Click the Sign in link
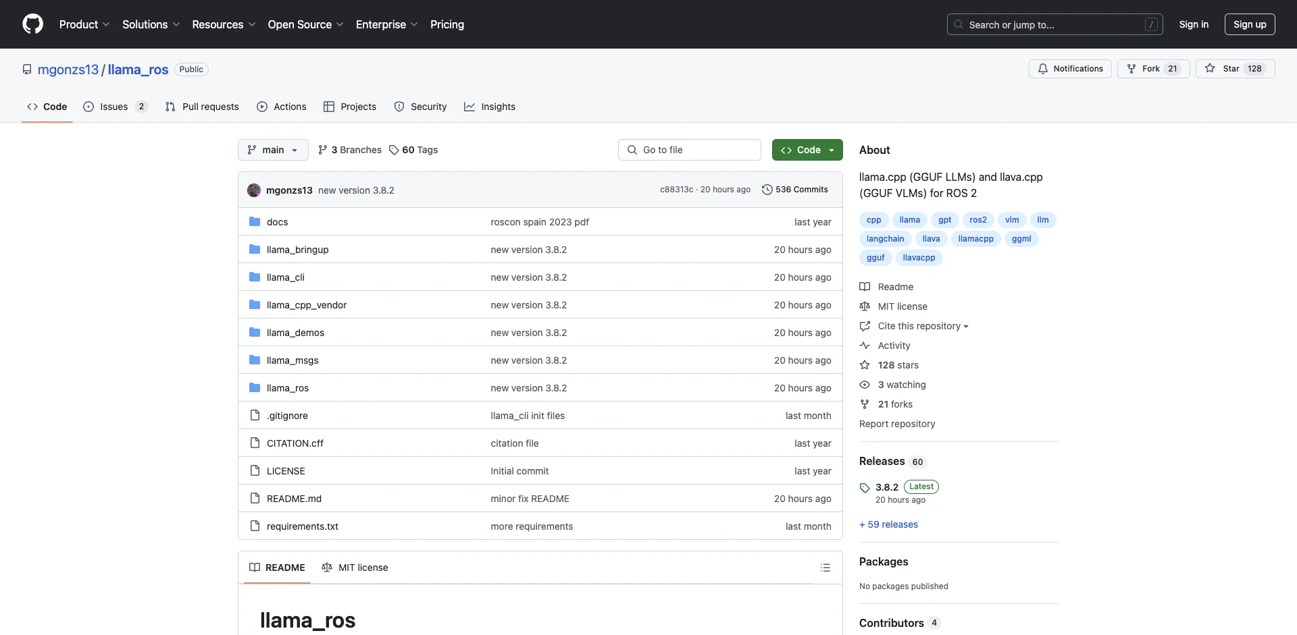 click(x=1194, y=24)
